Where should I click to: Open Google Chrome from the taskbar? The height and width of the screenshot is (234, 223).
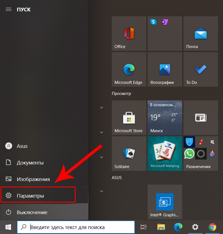pyautogui.click(x=212, y=227)
